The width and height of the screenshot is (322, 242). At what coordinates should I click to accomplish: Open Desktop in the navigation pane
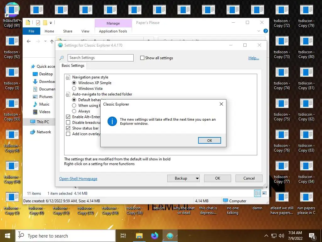(43, 74)
